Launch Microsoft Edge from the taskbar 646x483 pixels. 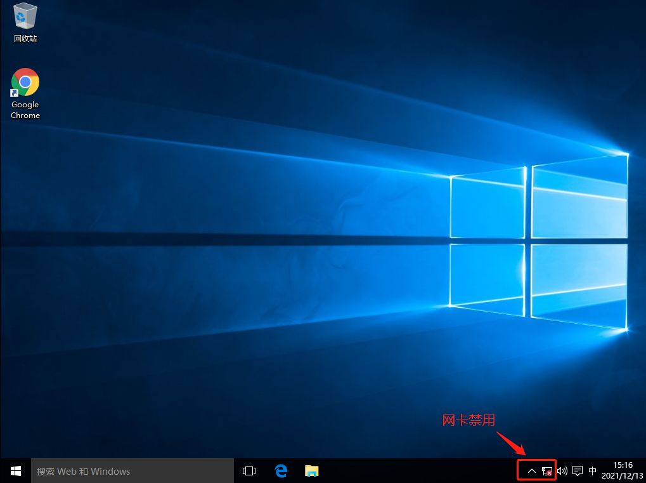point(281,471)
